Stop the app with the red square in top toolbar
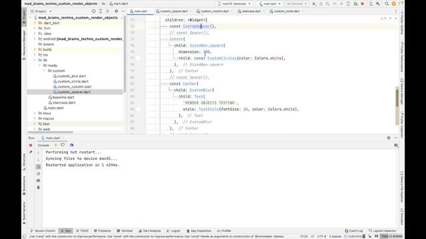426x239 pixels. click(x=362, y=4)
